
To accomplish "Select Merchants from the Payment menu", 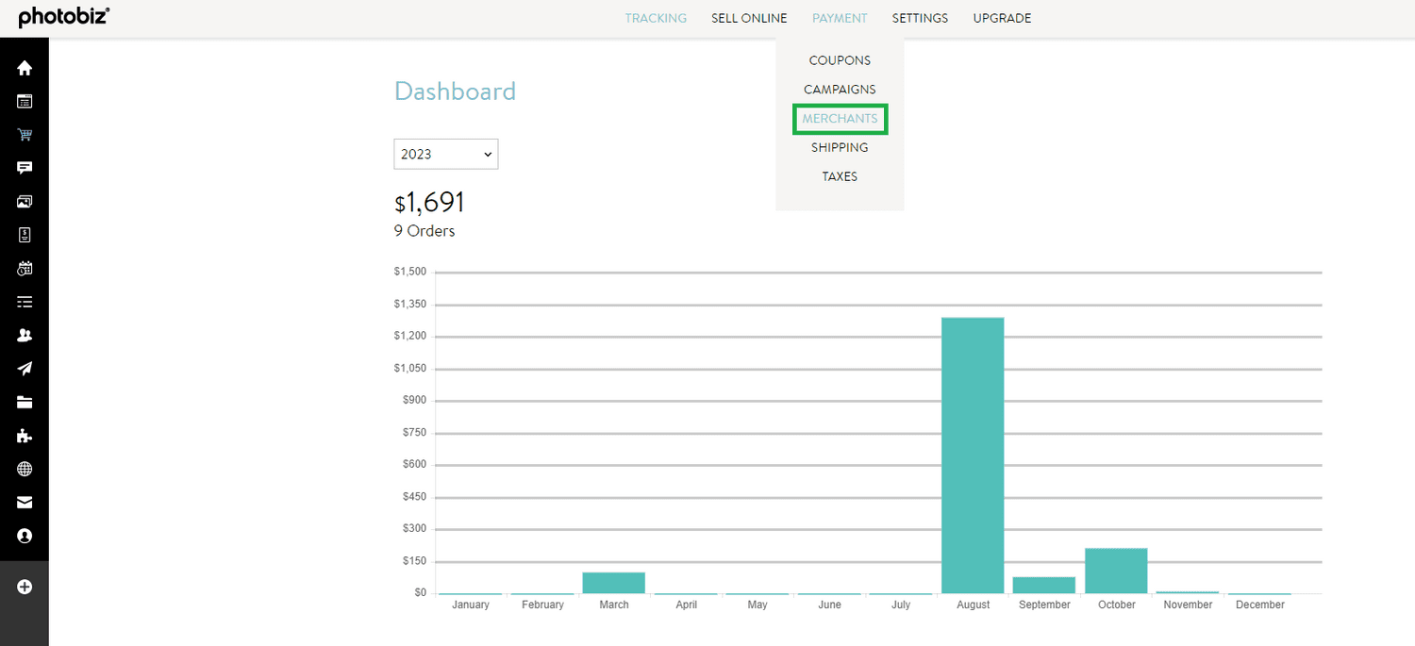I will (840, 119).
